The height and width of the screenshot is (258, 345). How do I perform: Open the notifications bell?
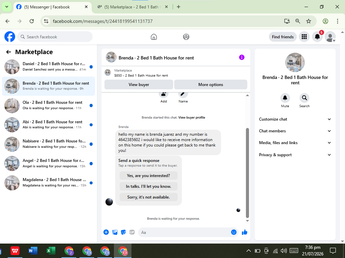coord(317,37)
